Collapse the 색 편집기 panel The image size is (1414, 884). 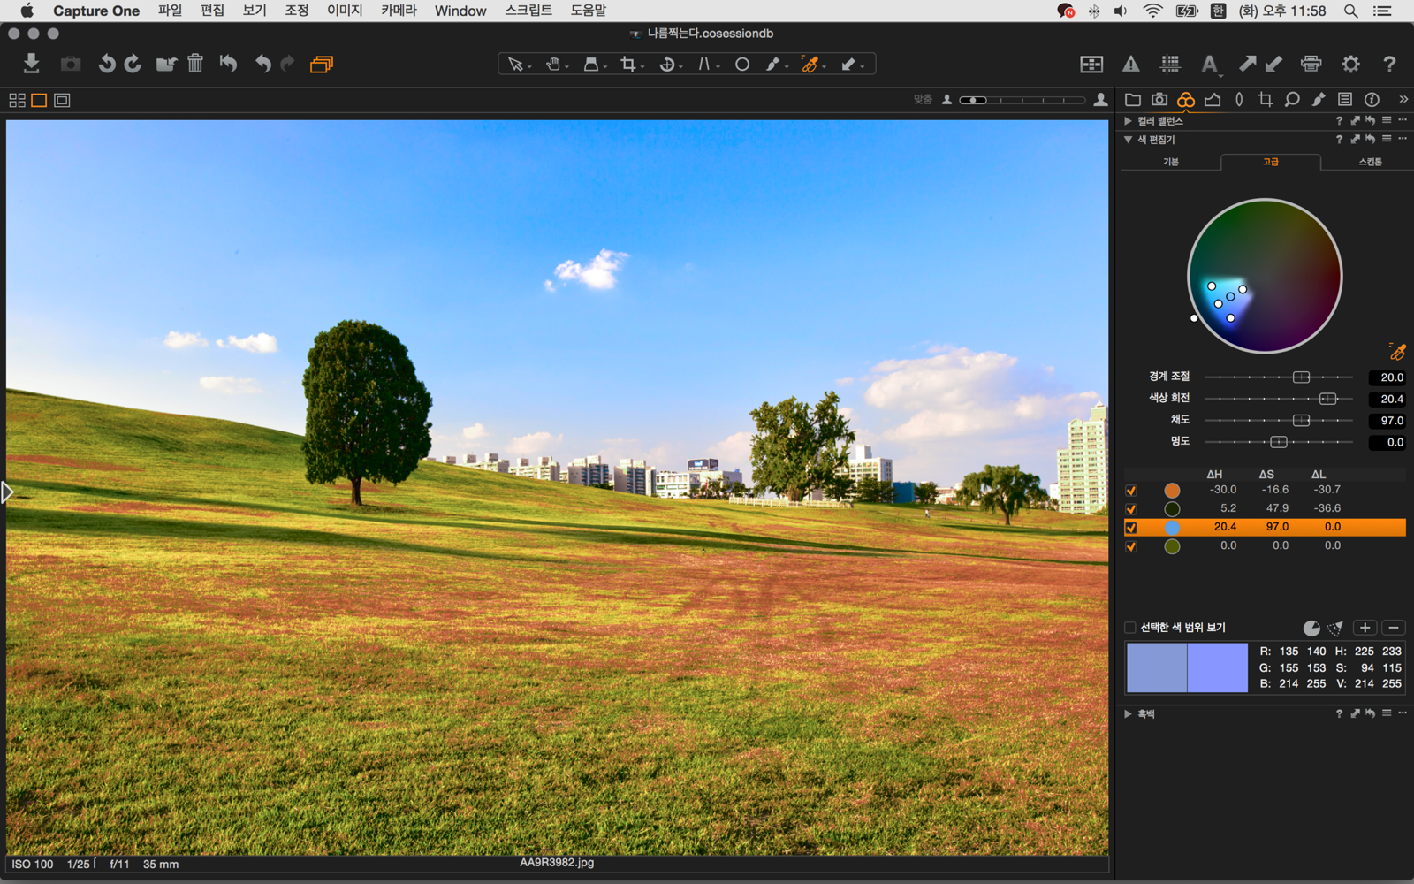tap(1129, 140)
